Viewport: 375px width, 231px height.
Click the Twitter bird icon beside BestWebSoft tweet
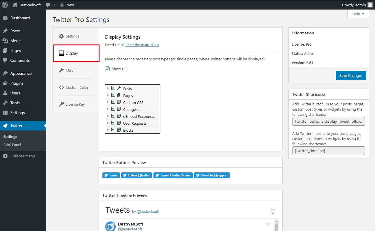(x=269, y=224)
